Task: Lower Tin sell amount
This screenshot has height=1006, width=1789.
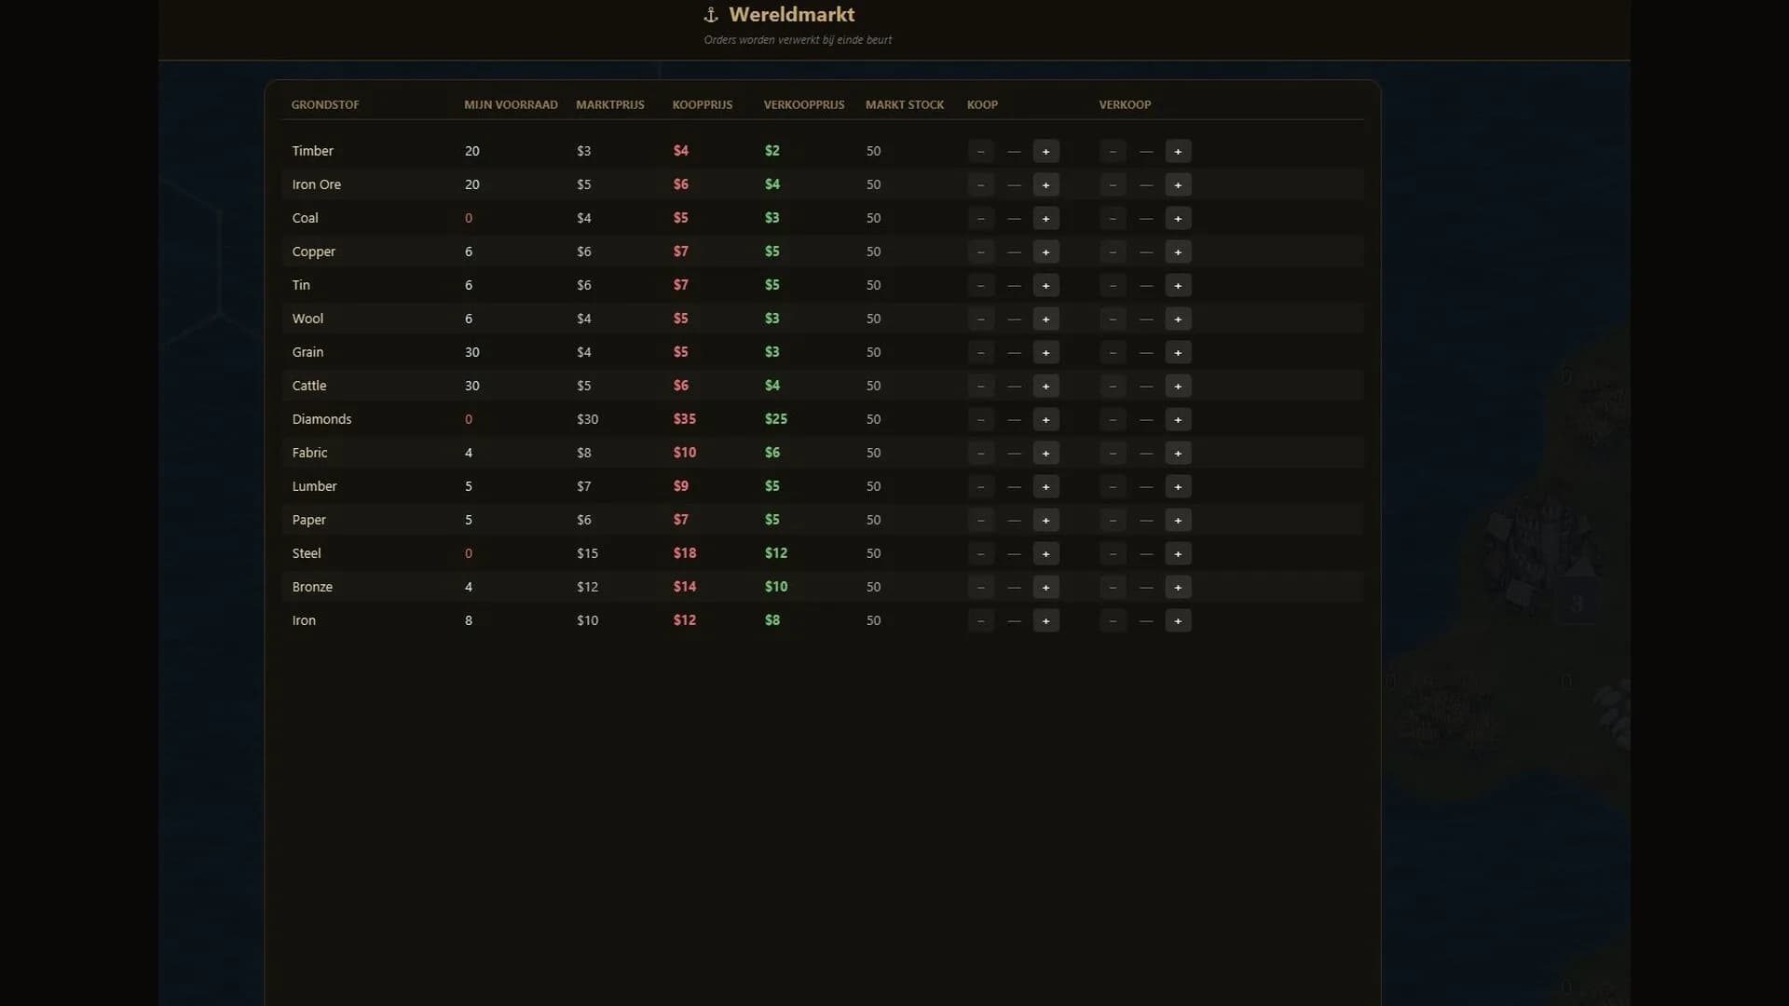Action: click(1113, 285)
